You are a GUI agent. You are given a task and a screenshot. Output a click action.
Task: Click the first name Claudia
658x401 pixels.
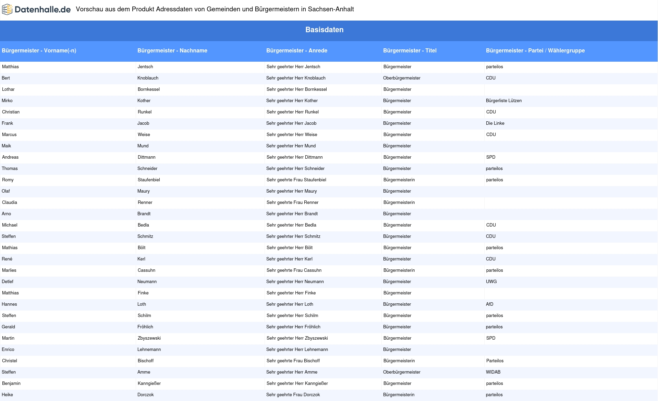point(10,202)
